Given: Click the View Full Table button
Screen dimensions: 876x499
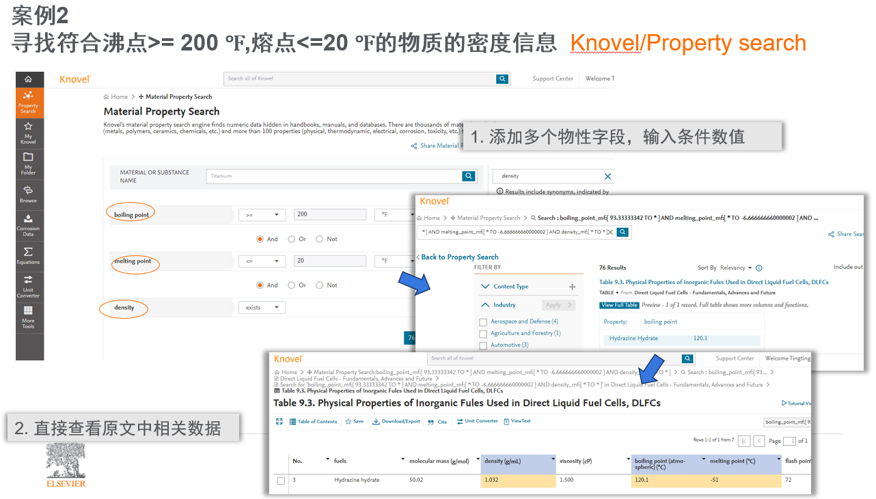Looking at the screenshot, I should tap(619, 305).
